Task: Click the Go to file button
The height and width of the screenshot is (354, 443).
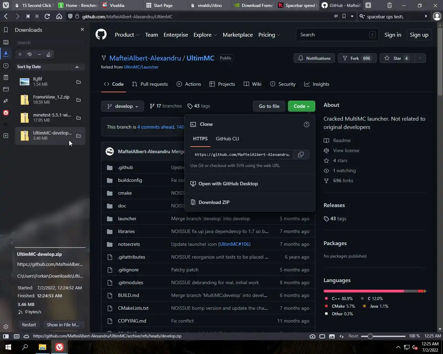Action: (269, 106)
